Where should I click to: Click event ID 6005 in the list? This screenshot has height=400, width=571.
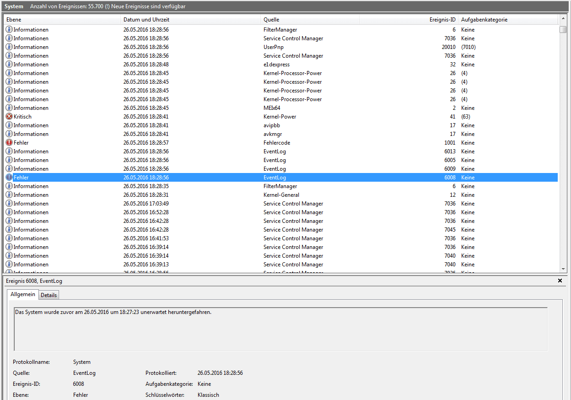point(450,160)
